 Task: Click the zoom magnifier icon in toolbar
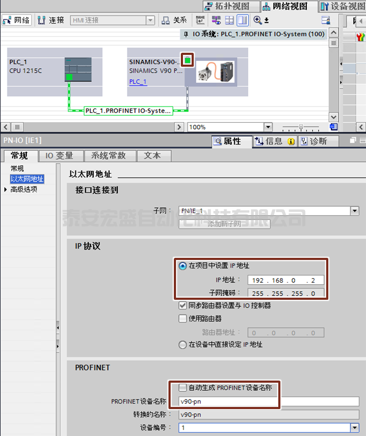(258, 20)
